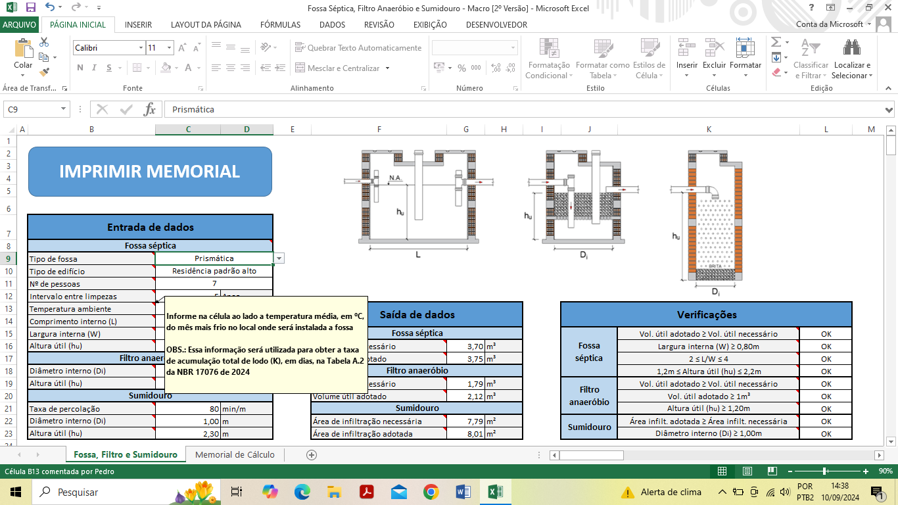Image resolution: width=898 pixels, height=505 pixels.
Task: Click the Save icon in quick access toolbar
Action: click(30, 8)
